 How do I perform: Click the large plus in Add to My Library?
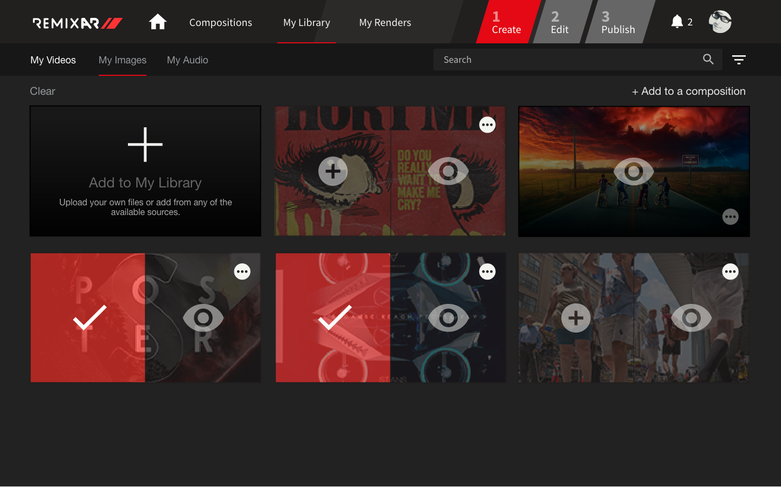145,145
